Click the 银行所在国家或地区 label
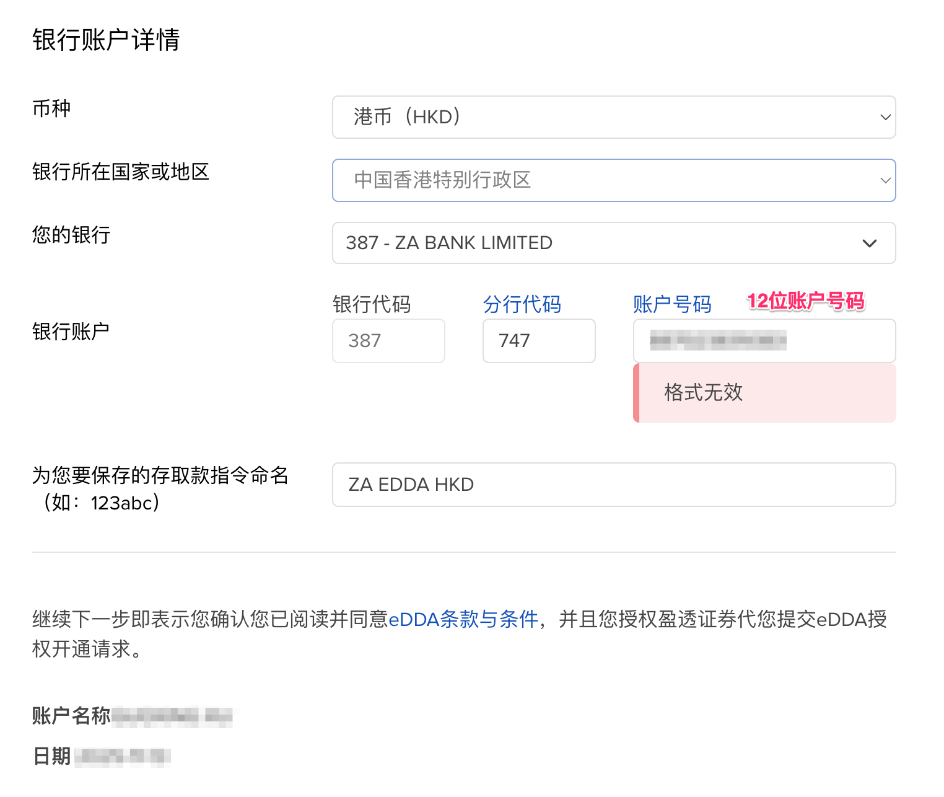The image size is (944, 797). [x=121, y=172]
